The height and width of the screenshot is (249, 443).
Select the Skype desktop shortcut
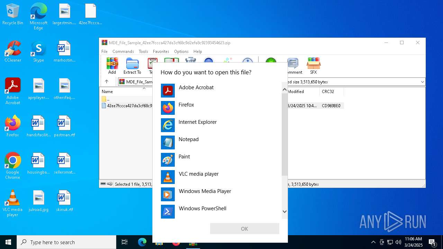(x=38, y=52)
